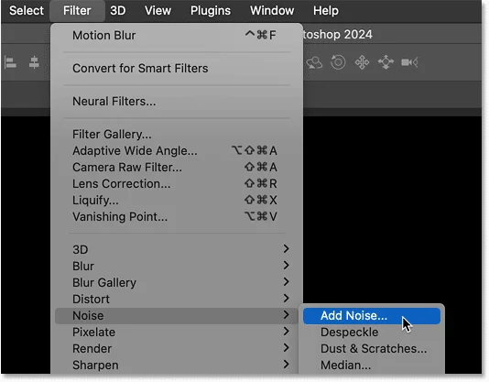Select the 3D pan camera icon
489x382 pixels.
coord(362,62)
